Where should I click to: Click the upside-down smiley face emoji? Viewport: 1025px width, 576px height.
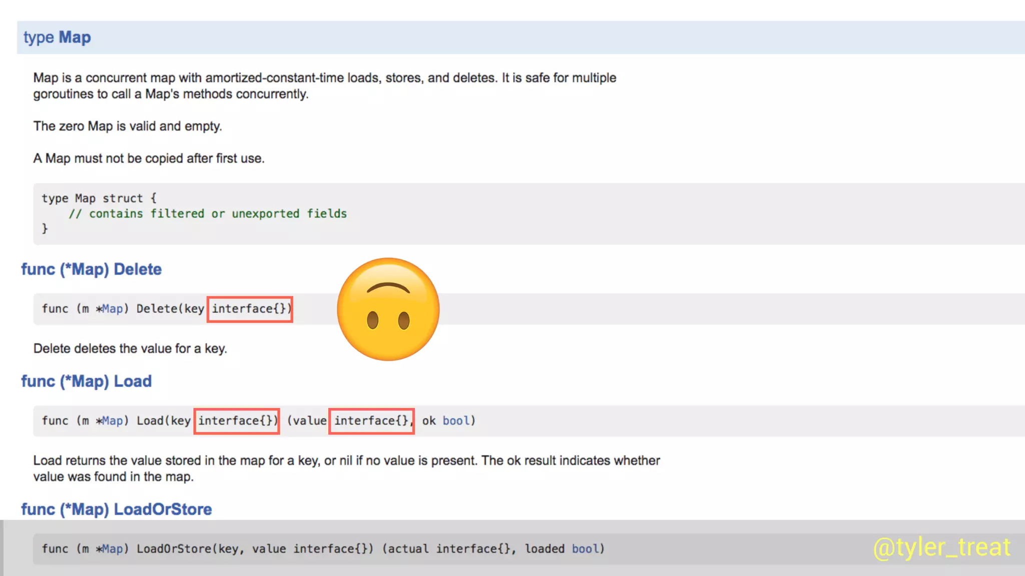click(x=388, y=309)
